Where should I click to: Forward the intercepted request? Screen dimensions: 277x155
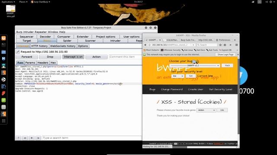(x=27, y=57)
